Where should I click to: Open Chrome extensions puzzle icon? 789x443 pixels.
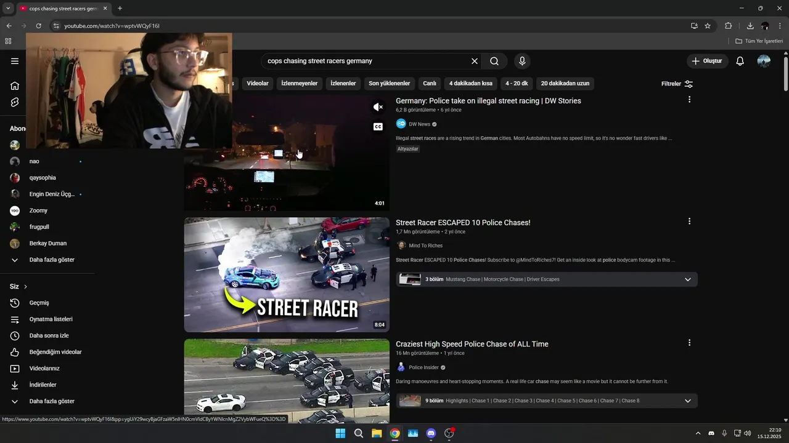click(729, 26)
